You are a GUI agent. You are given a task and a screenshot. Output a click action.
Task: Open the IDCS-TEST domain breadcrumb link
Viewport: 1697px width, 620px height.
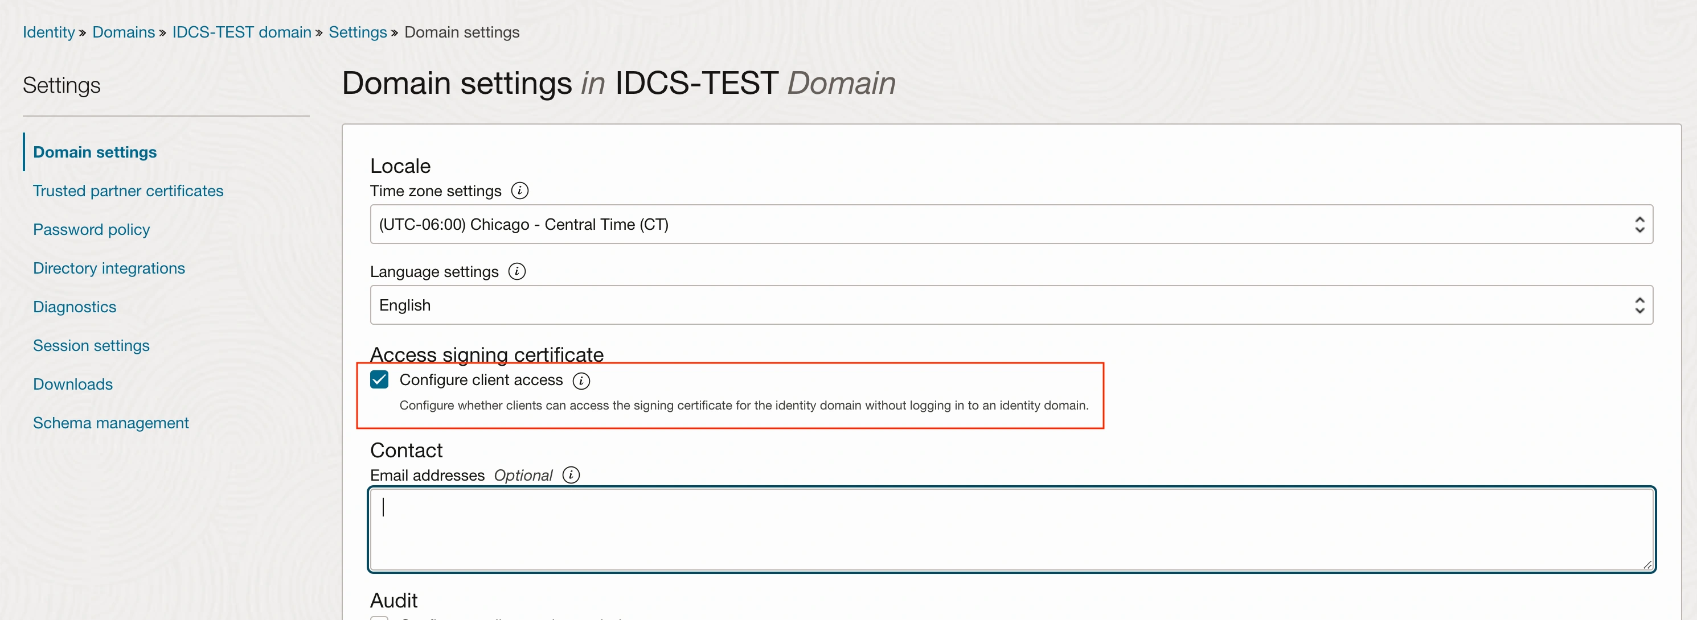pyautogui.click(x=240, y=32)
